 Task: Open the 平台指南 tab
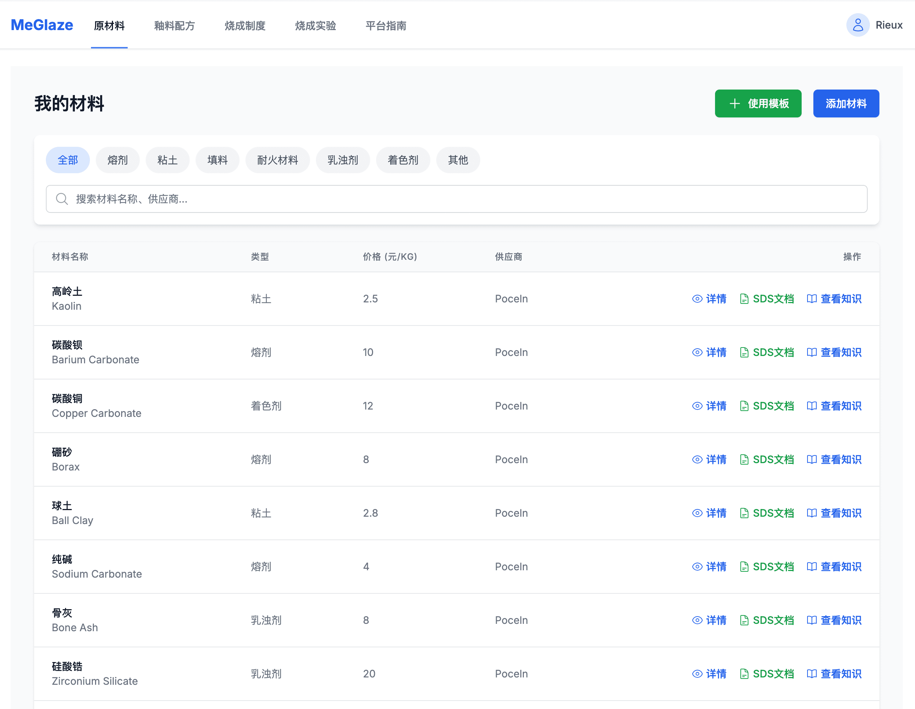(386, 26)
